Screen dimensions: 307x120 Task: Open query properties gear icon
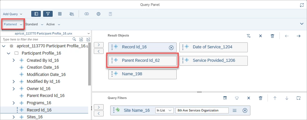(98, 14)
